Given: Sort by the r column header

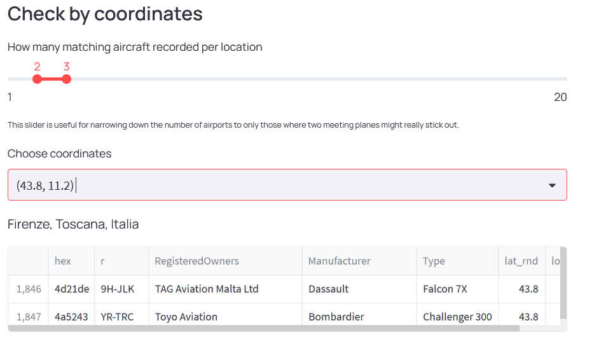Looking at the screenshot, I should pyautogui.click(x=103, y=261).
